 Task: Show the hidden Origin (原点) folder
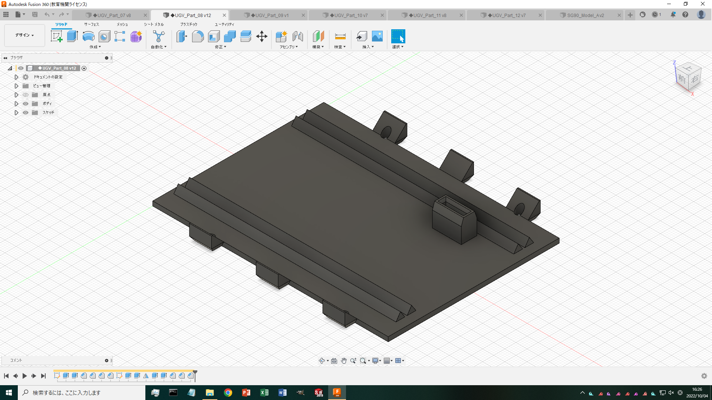tap(26, 95)
